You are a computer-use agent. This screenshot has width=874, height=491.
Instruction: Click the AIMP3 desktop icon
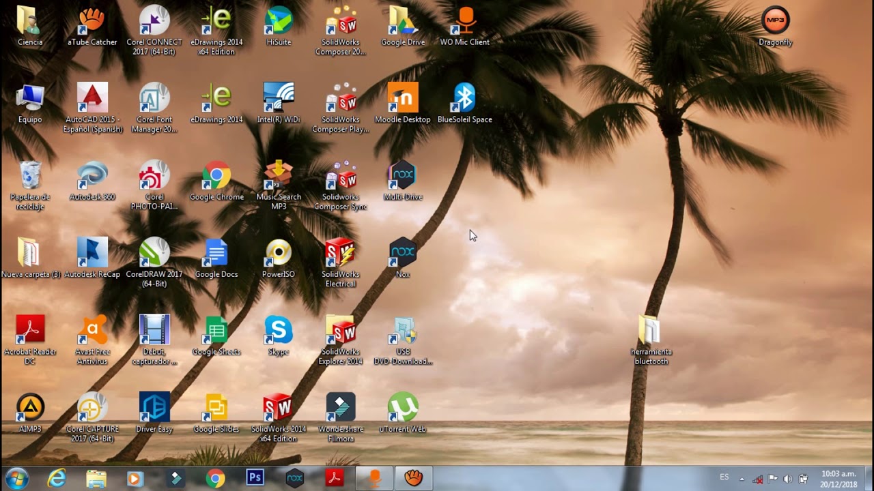pyautogui.click(x=30, y=413)
